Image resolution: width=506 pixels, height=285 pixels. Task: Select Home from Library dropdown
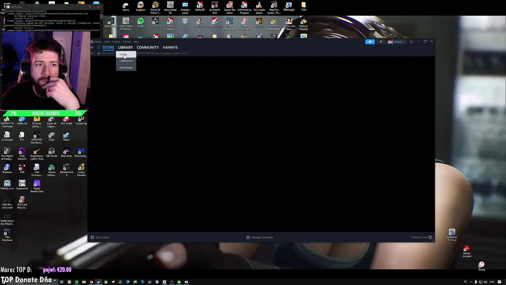(x=126, y=54)
